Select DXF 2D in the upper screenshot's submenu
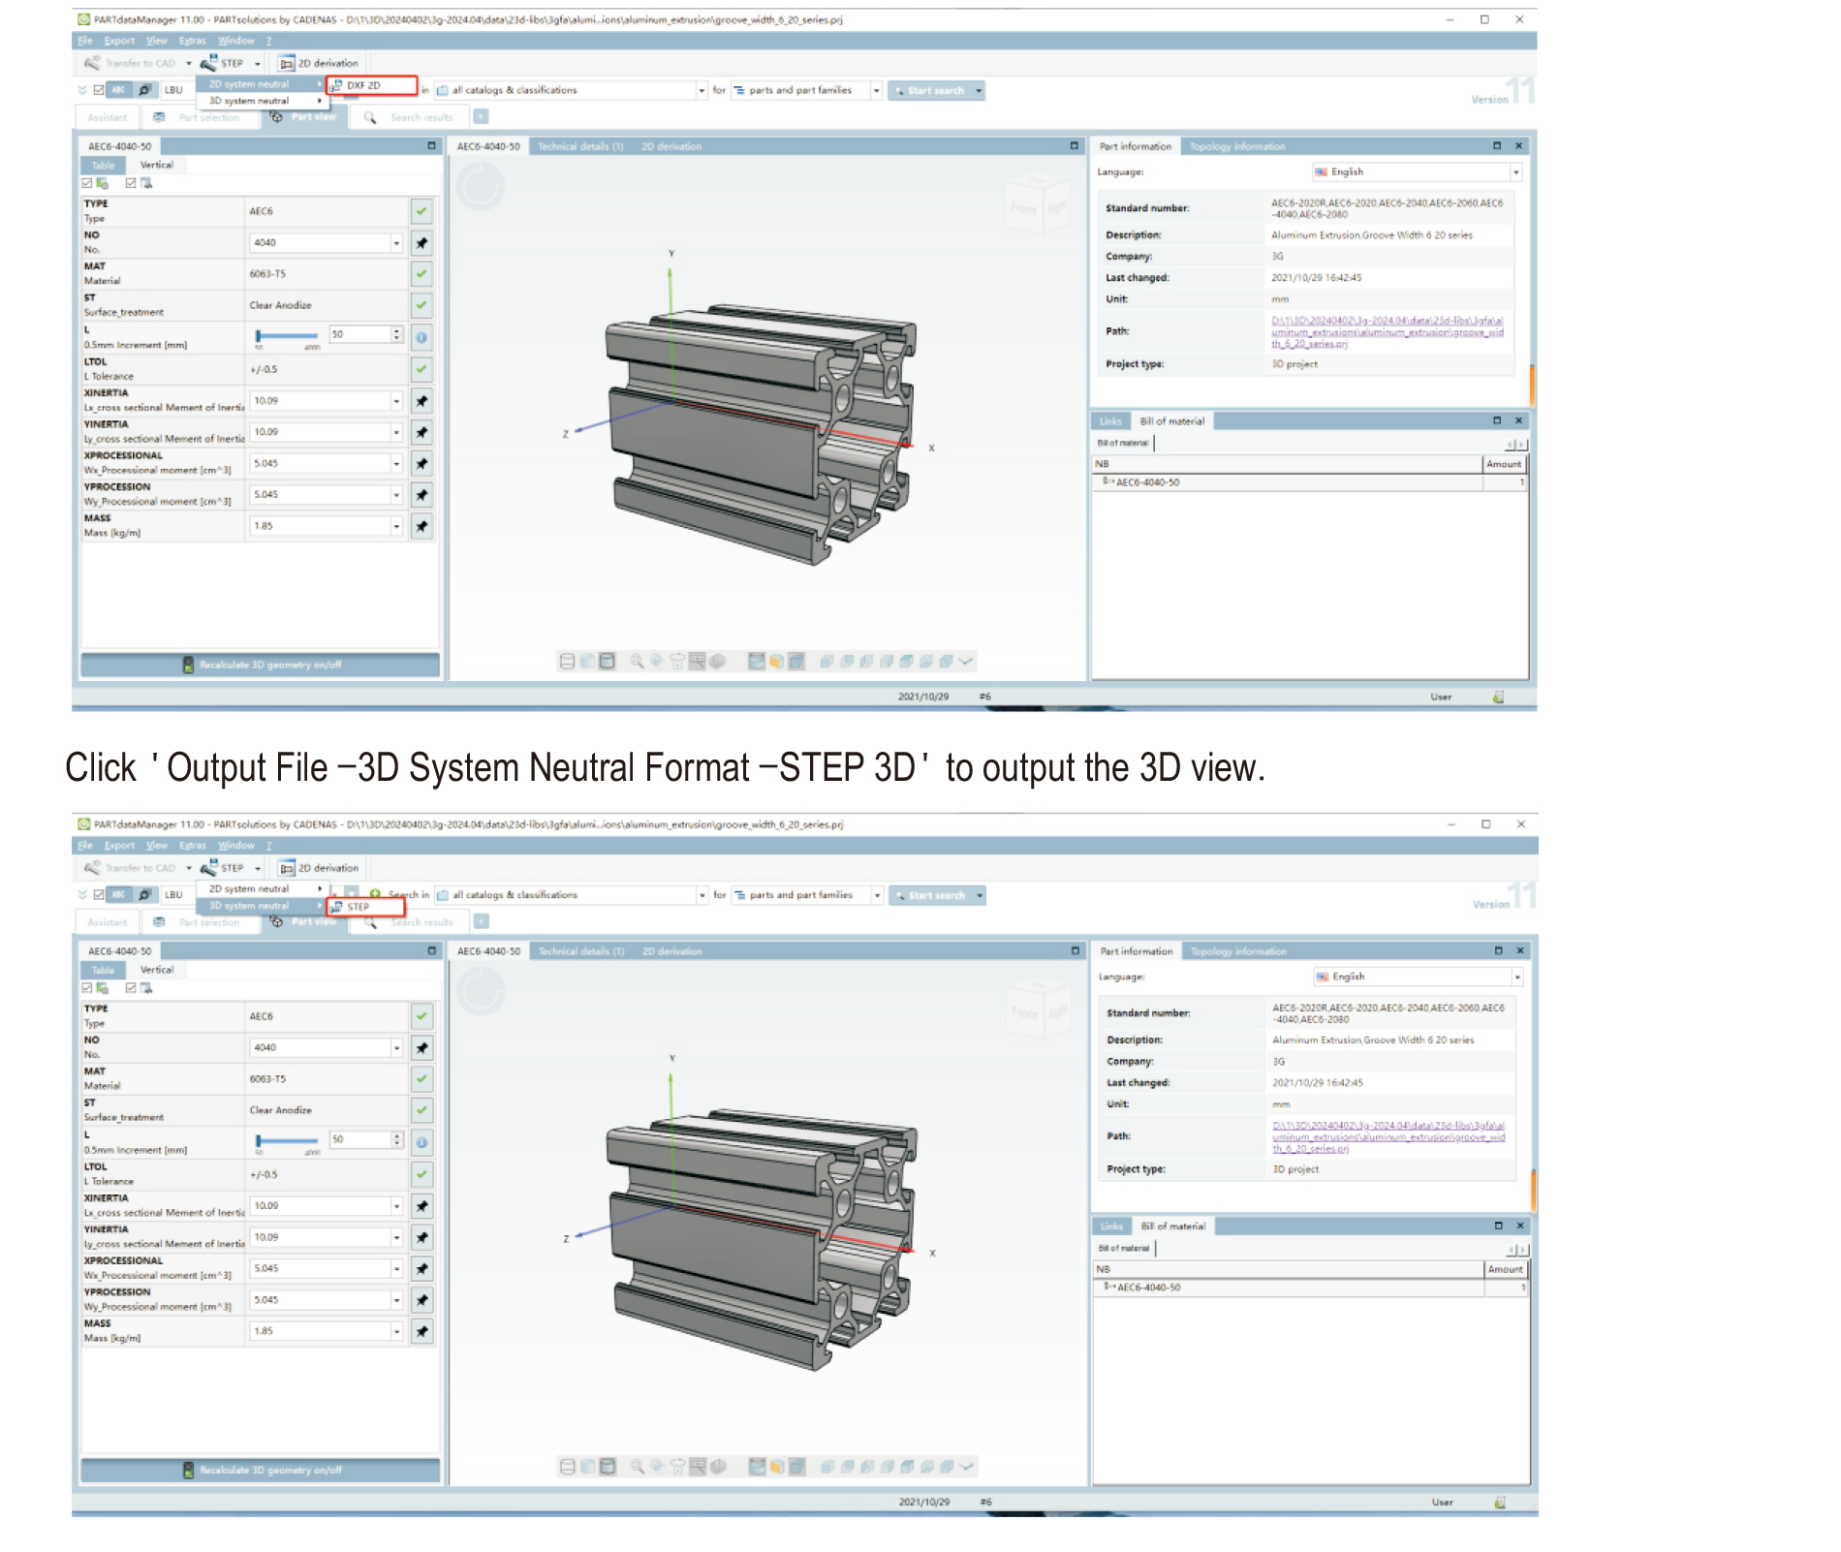Screen dimensions: 1841x1552 click(372, 85)
